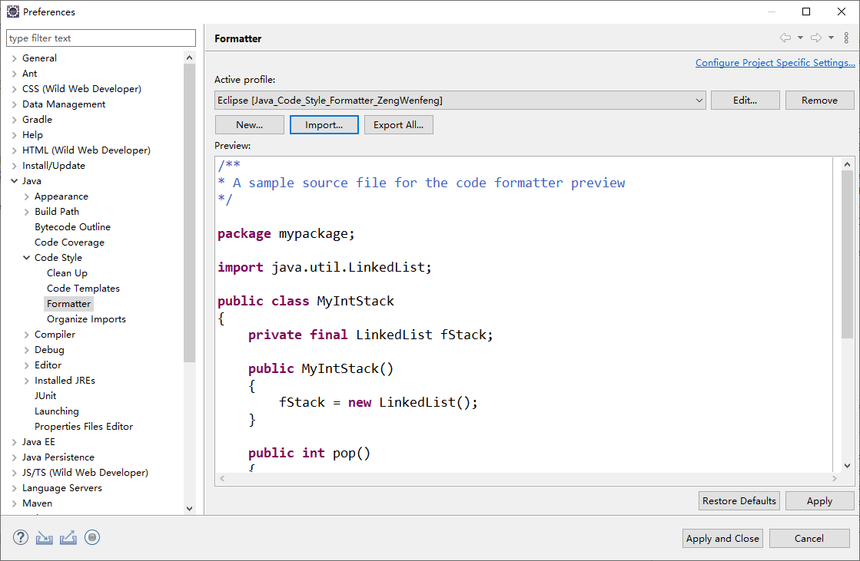The image size is (860, 561).
Task: Expand the Debug node
Action: (26, 349)
